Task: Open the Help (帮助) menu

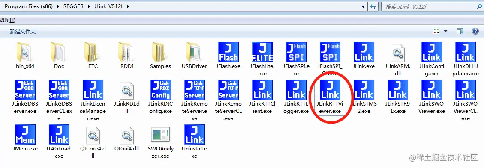Action: pos(7,20)
